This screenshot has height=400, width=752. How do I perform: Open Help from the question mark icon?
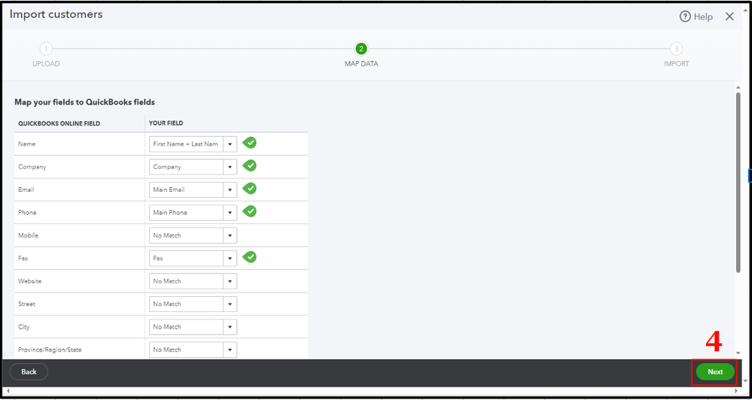[685, 17]
